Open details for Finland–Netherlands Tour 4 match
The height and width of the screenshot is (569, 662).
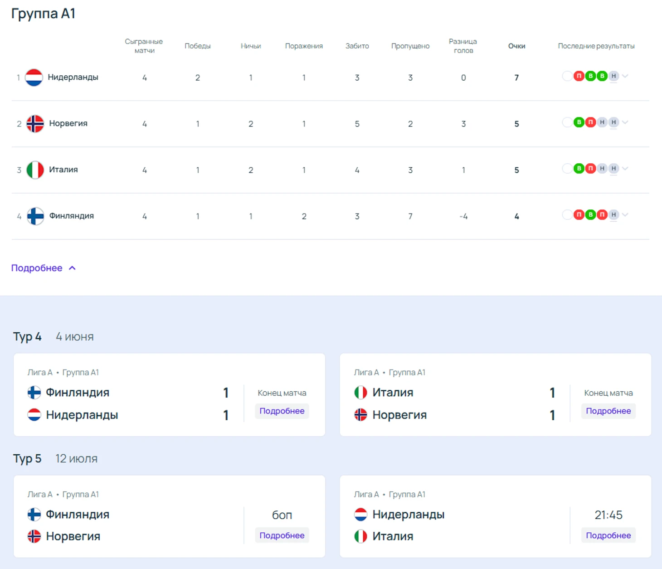tap(282, 411)
